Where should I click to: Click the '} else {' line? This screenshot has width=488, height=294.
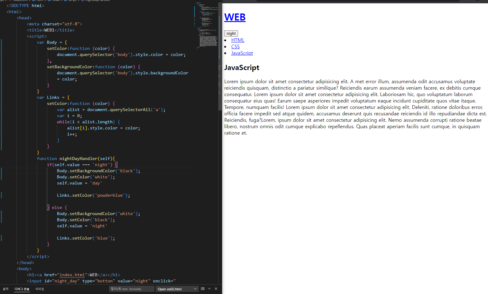[57, 207]
